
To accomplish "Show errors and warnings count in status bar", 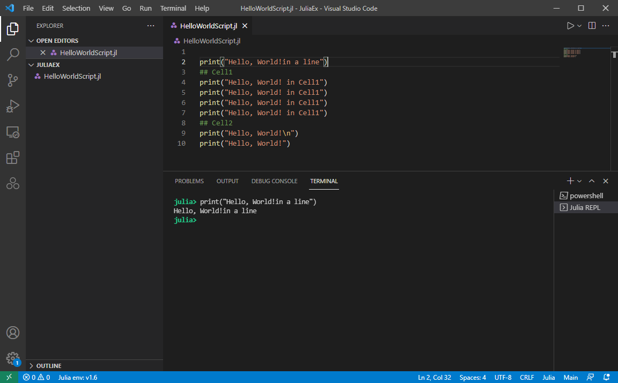I will coord(36,377).
